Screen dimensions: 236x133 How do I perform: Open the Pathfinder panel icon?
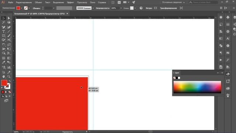(221, 46)
